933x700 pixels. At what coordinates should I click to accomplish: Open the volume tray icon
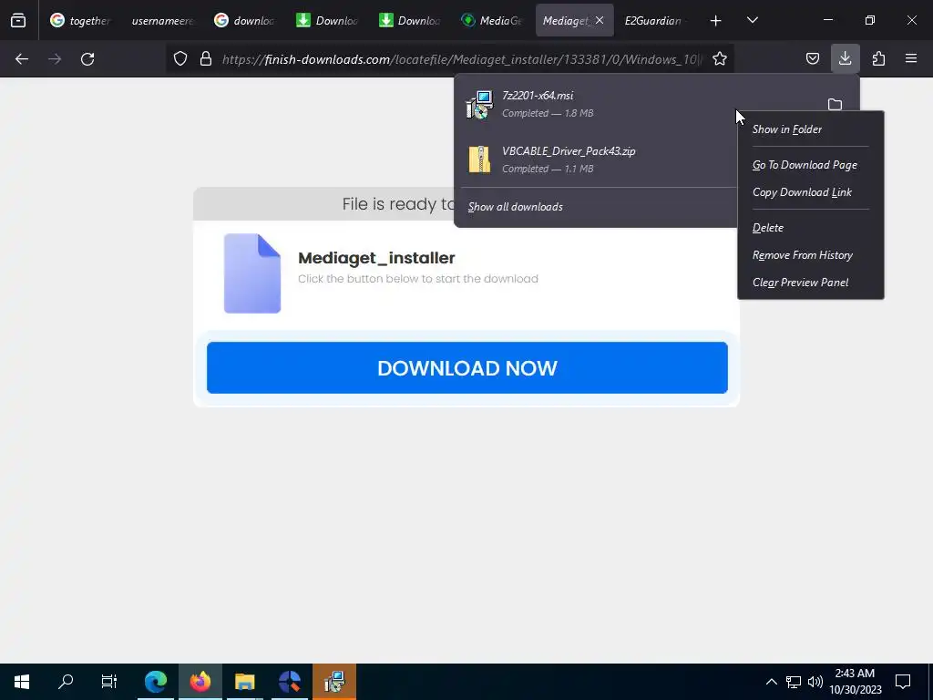[x=815, y=682]
